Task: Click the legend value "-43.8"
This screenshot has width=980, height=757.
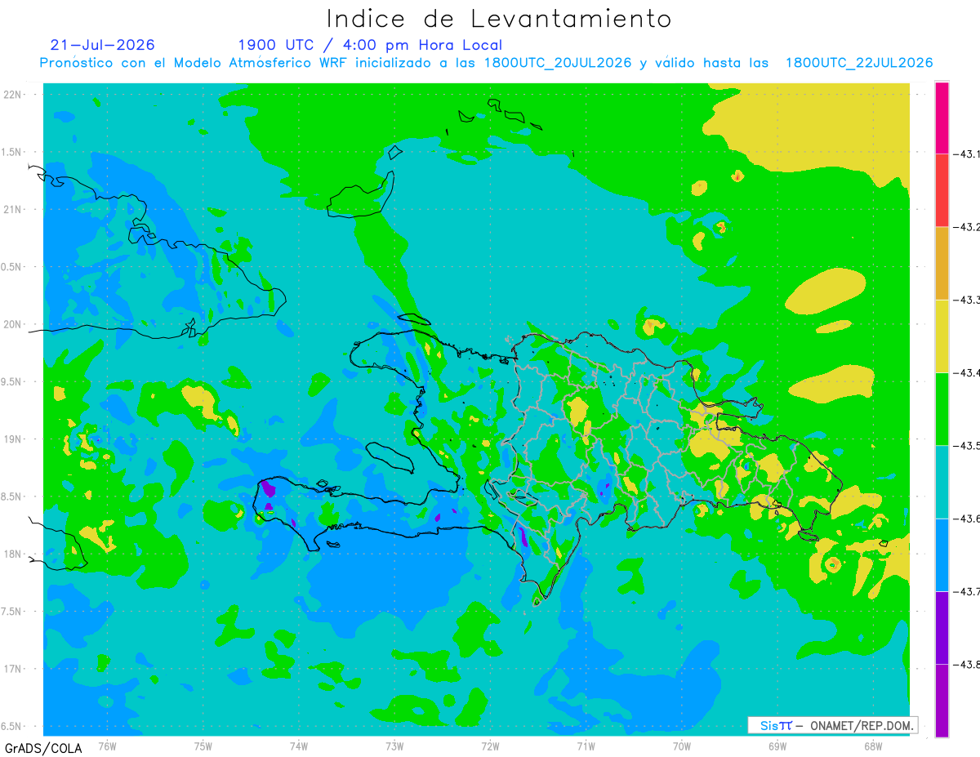Action: tap(967, 665)
